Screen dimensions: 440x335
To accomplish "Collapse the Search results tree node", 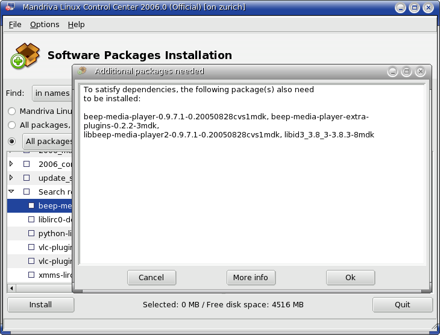I will (11, 192).
